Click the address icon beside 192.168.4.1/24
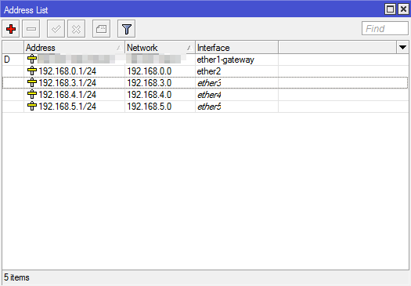This screenshot has height=286, width=411. click(32, 95)
